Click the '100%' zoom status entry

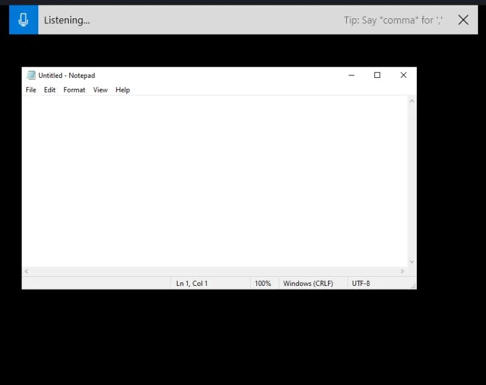pos(263,283)
